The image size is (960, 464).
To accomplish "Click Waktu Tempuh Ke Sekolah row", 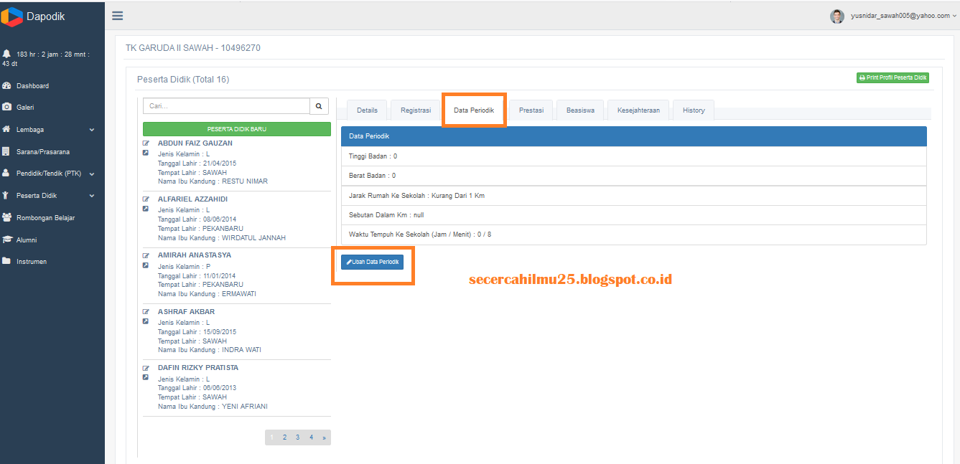I will (x=634, y=235).
